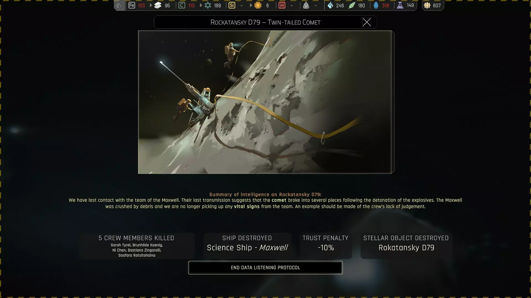The width and height of the screenshot is (531, 298).
Task: Expand the arrow between Silicon and electronics
Action: click(251, 5)
